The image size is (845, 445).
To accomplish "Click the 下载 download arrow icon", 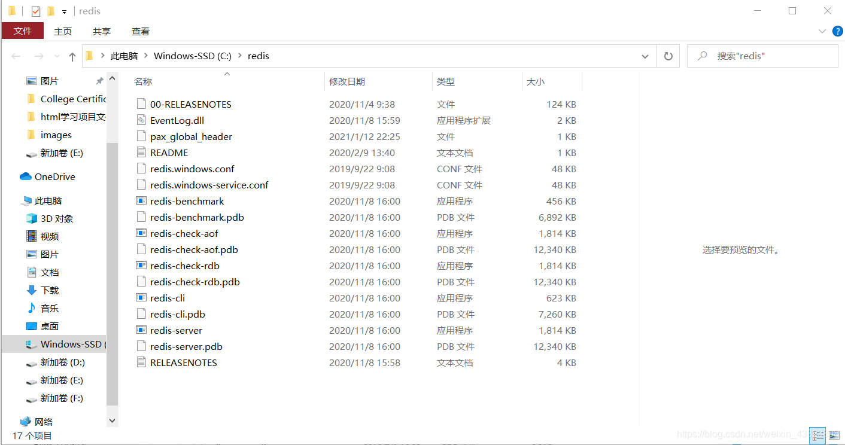I will [32, 290].
